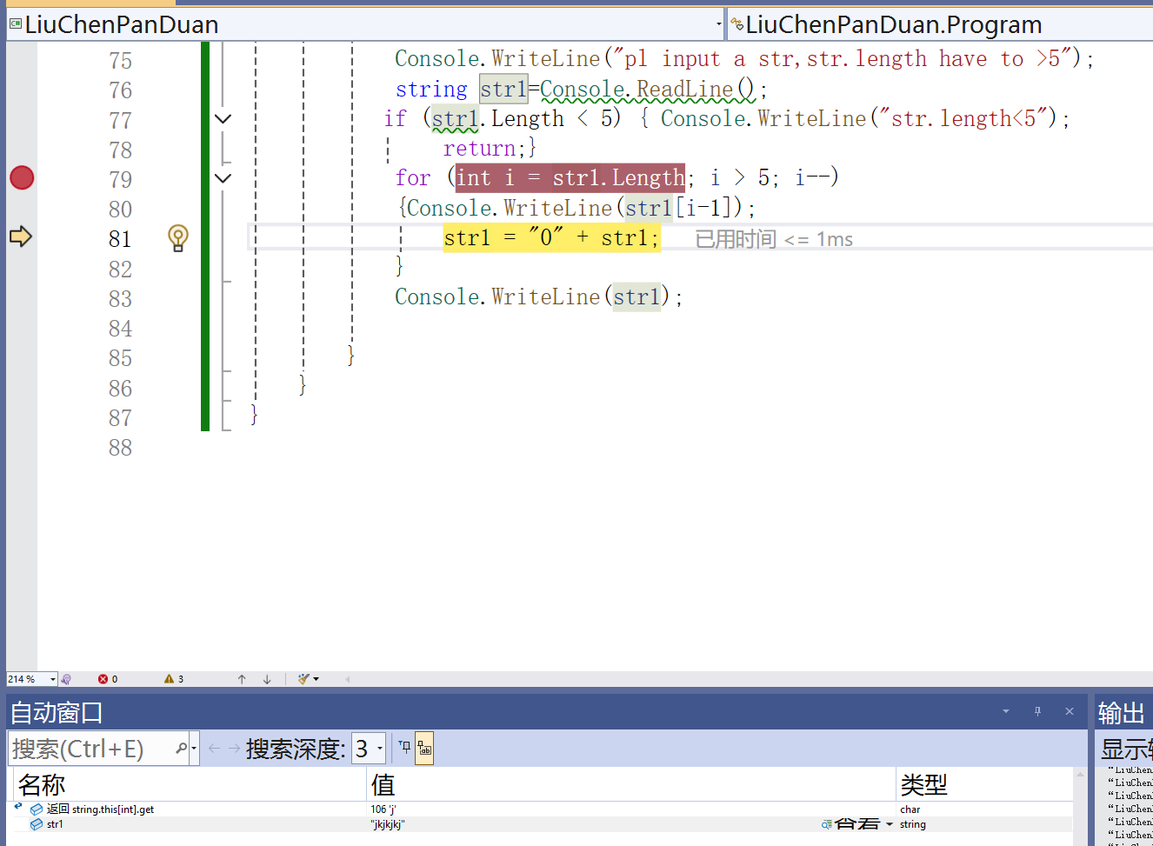Click the 输出 panel title
The width and height of the screenshot is (1153, 846).
(x=1121, y=713)
